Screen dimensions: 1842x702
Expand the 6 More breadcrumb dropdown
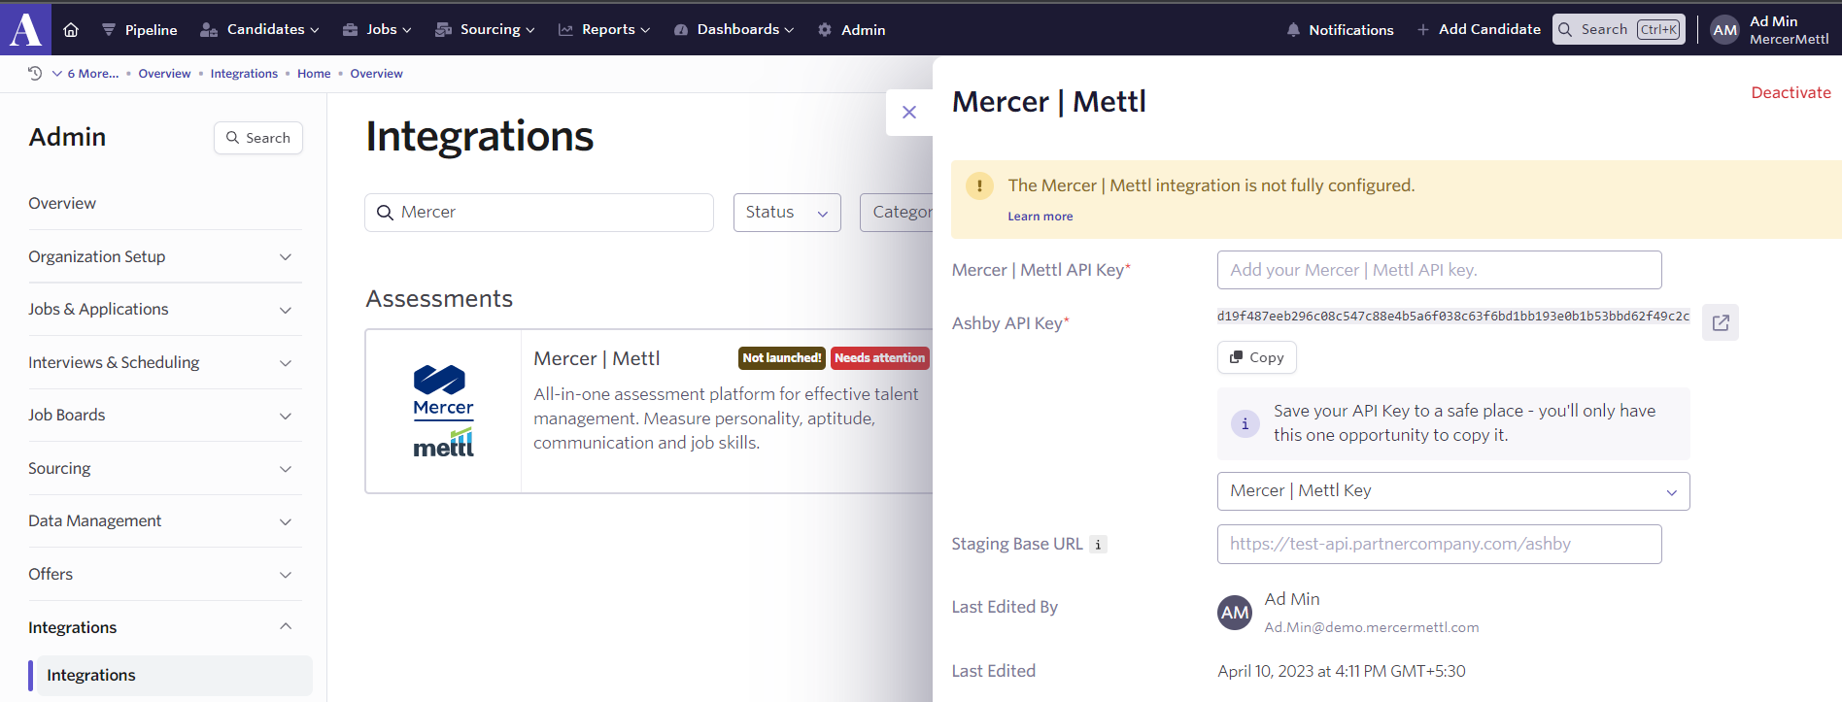click(85, 74)
